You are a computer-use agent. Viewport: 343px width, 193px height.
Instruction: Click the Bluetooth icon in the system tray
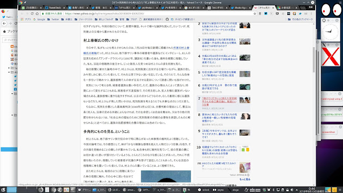pos(273,190)
